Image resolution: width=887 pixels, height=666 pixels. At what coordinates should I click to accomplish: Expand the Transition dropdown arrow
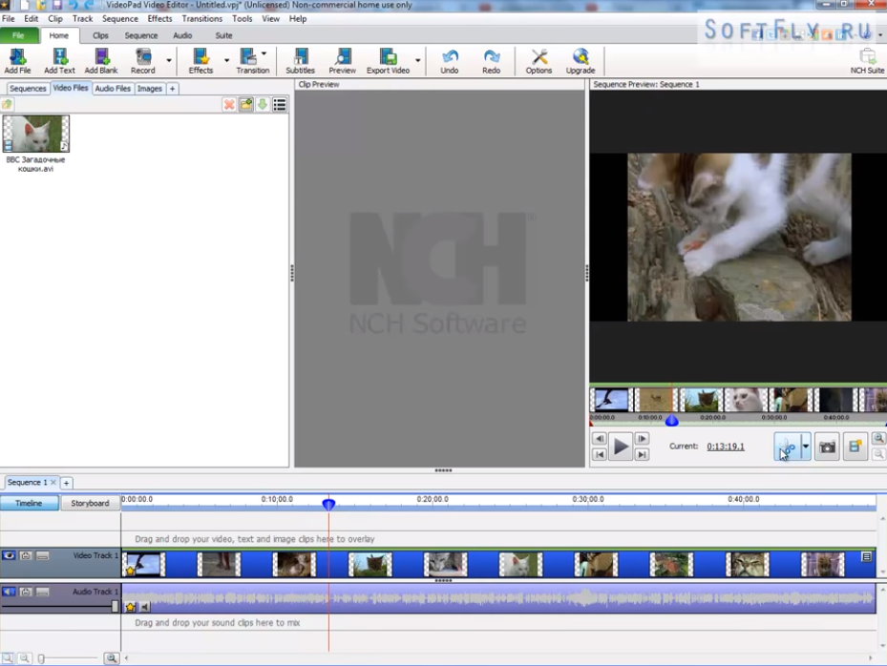[264, 53]
